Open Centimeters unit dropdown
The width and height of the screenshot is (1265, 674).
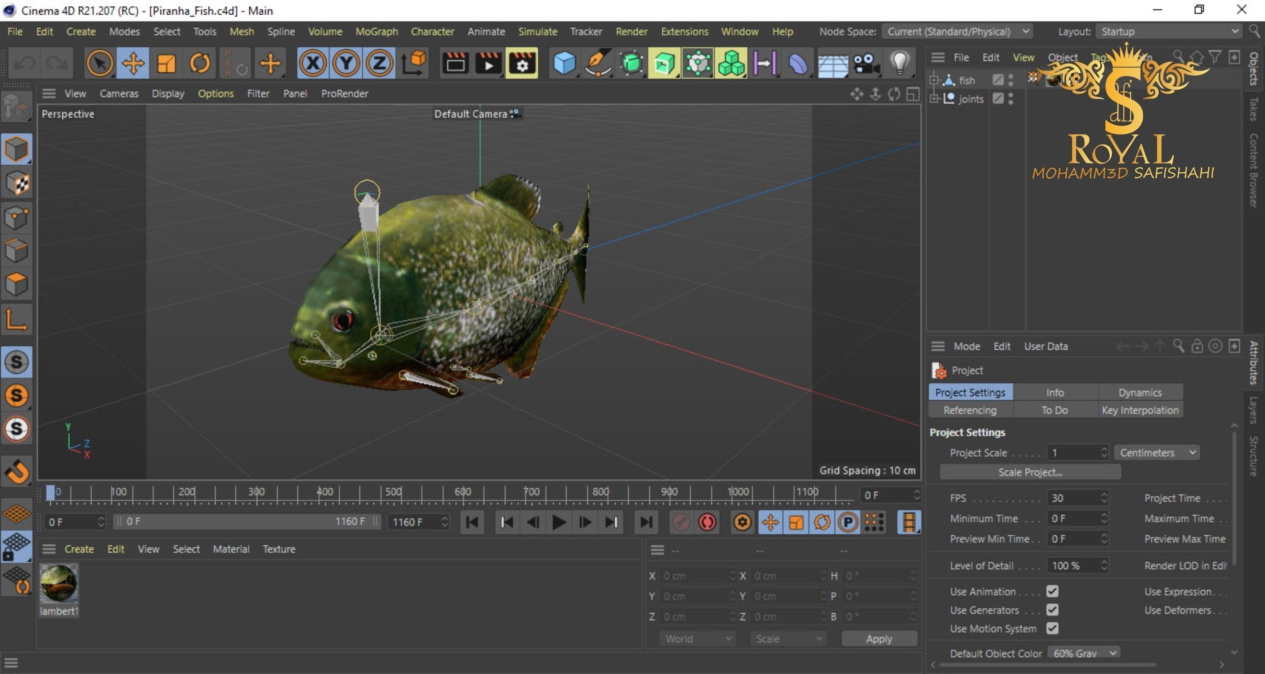click(x=1157, y=452)
